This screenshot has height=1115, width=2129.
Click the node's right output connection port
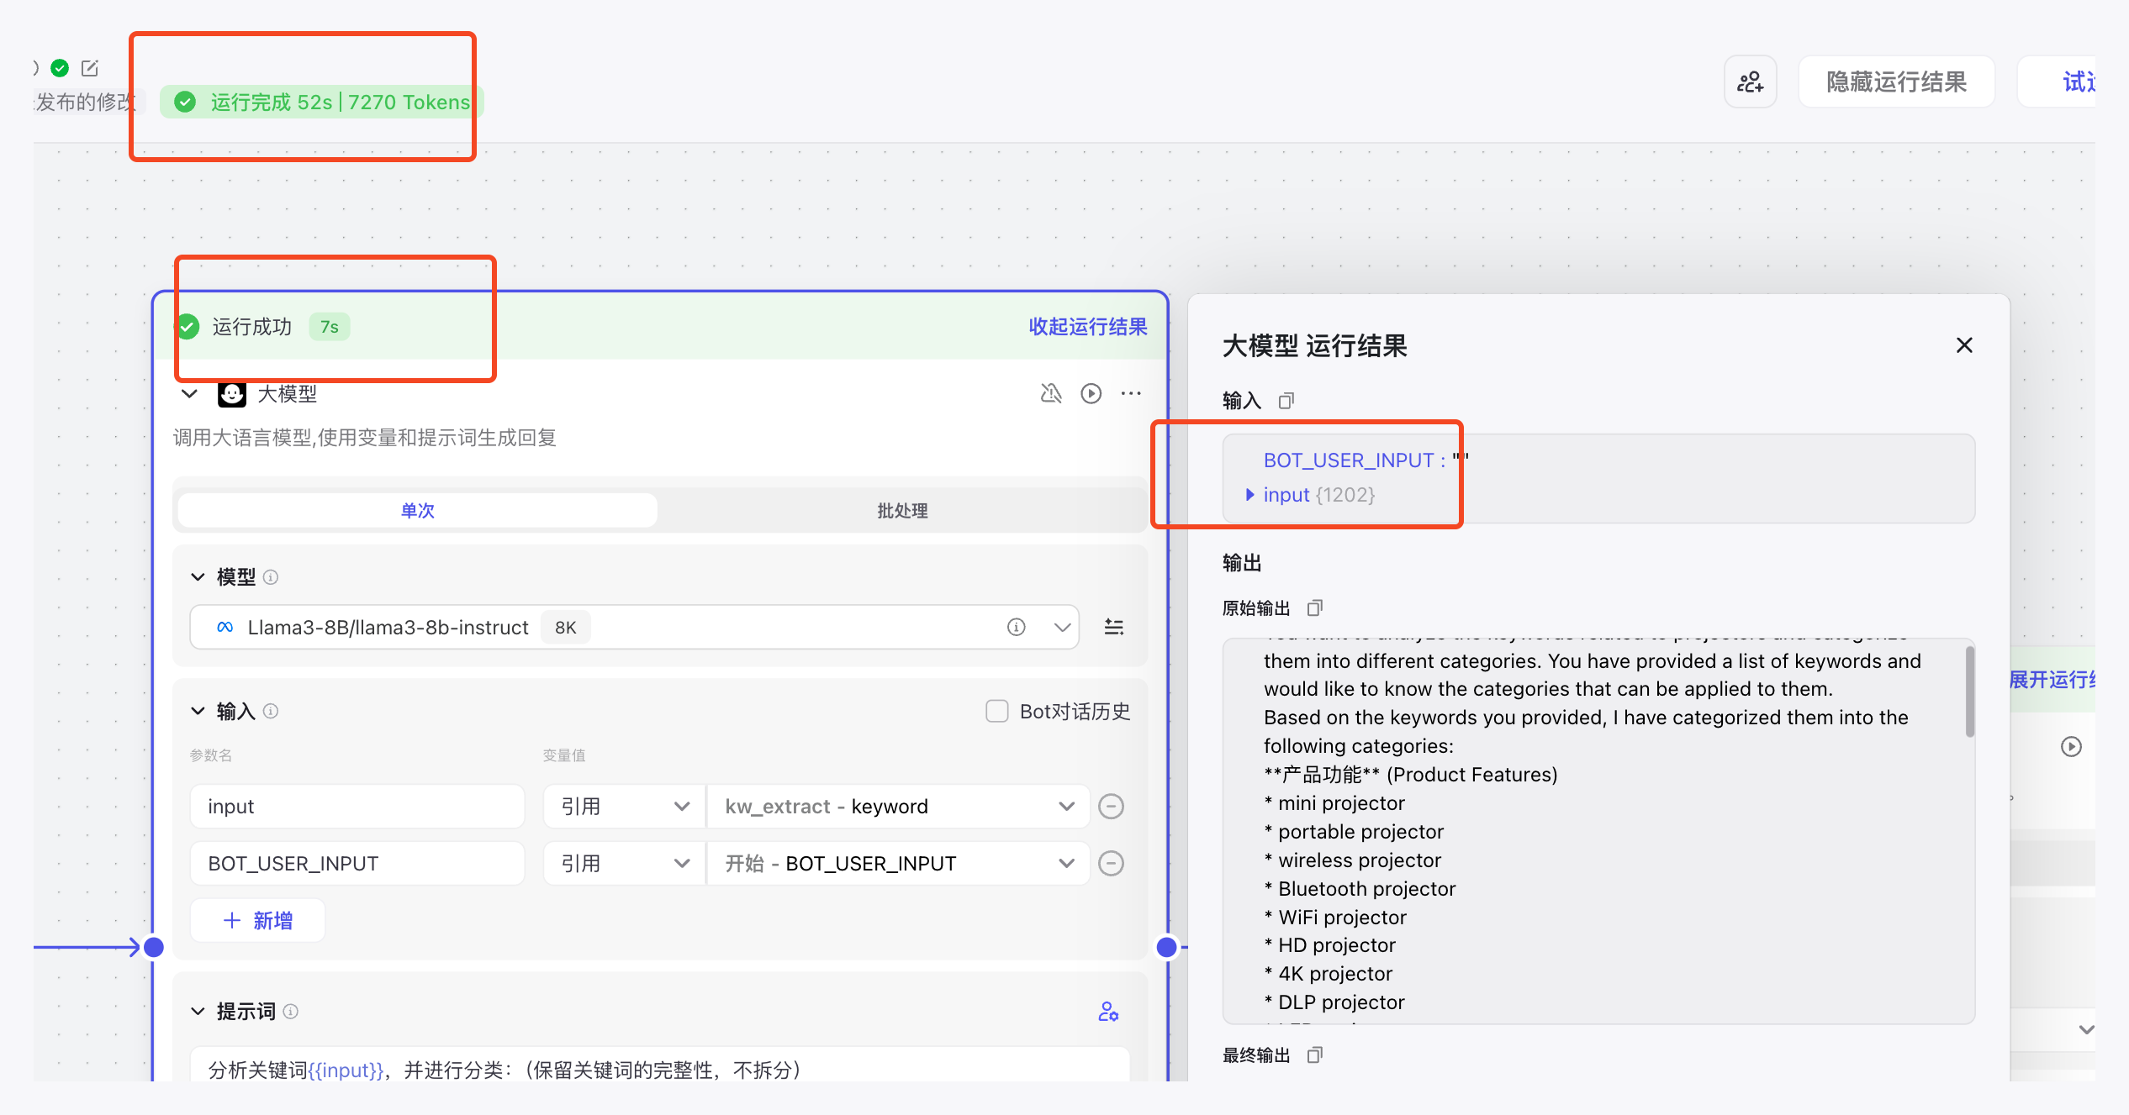pos(1167,948)
